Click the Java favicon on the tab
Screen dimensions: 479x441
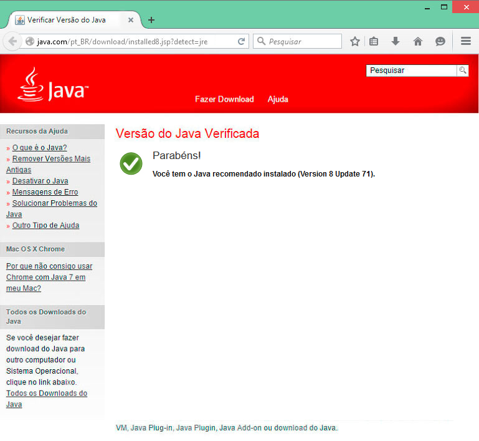tap(20, 20)
